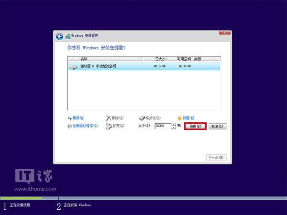Click the delete X icon
Image resolution: width=287 pixels, height=215 pixels.
(109, 118)
